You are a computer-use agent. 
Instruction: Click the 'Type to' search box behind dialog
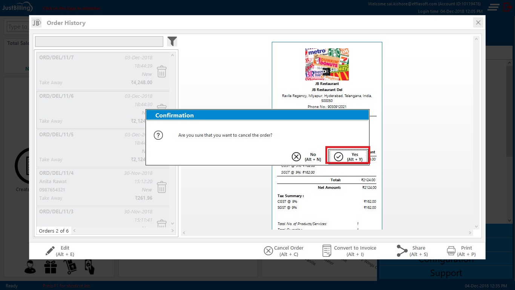click(x=18, y=27)
